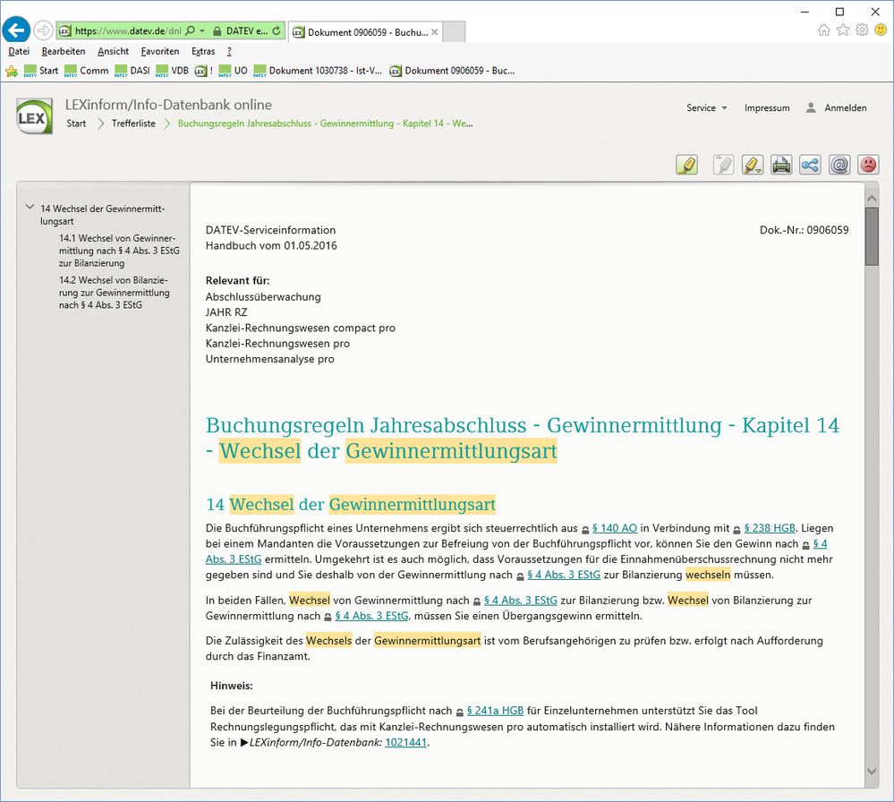Click the lock security icon in address bar
This screenshot has height=802, width=894.
click(217, 30)
